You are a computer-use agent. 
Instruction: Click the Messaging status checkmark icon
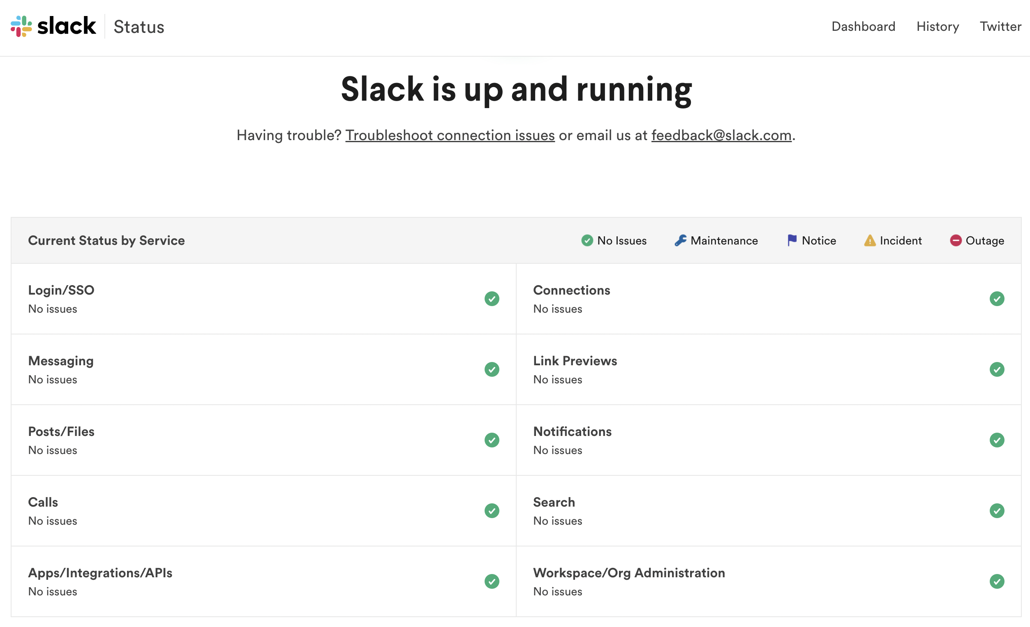(492, 369)
